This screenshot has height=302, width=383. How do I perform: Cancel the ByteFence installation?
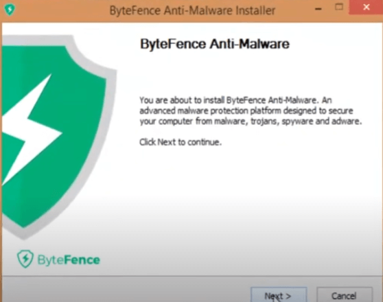point(344,294)
